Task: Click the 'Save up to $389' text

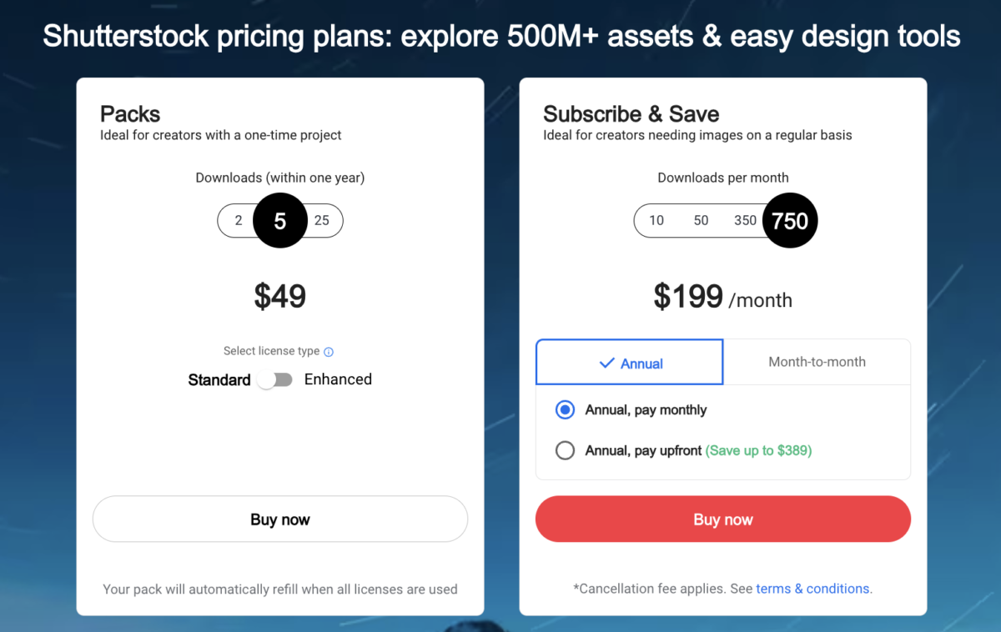Action: 758,450
